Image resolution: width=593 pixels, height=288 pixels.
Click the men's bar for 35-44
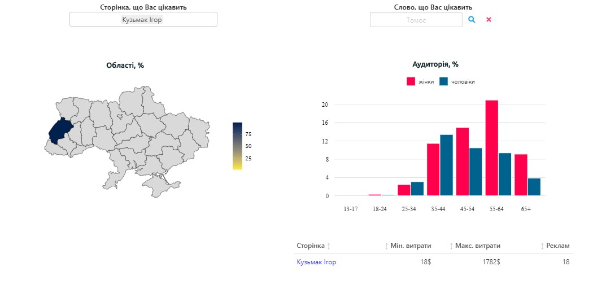[446, 165]
